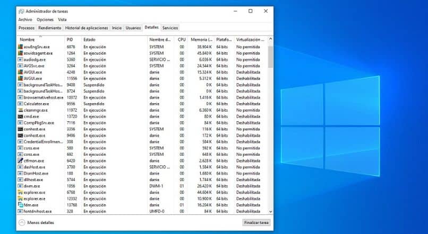Click the cmd.exe console icon
This screenshot has height=234, width=428.
pyautogui.click(x=20, y=116)
